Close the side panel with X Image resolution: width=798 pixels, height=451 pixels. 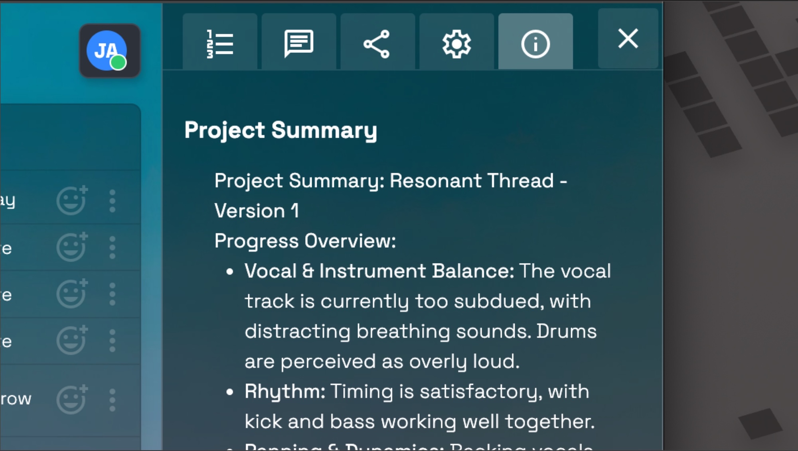(x=628, y=39)
